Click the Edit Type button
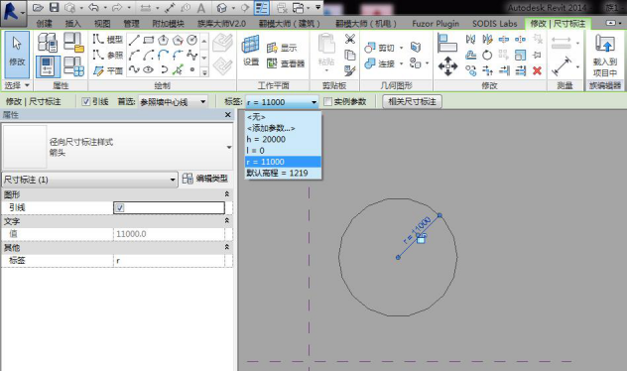The width and height of the screenshot is (627, 371). coord(205,179)
